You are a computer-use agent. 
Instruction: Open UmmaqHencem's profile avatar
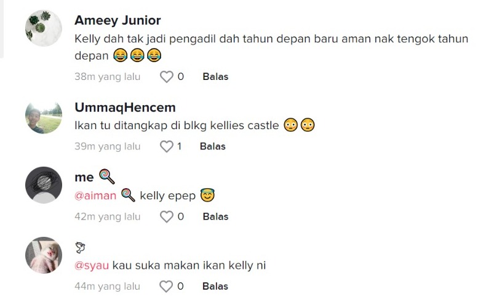(44, 116)
